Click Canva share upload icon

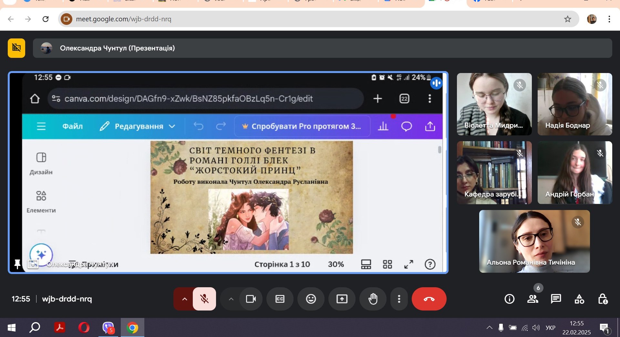pos(430,126)
